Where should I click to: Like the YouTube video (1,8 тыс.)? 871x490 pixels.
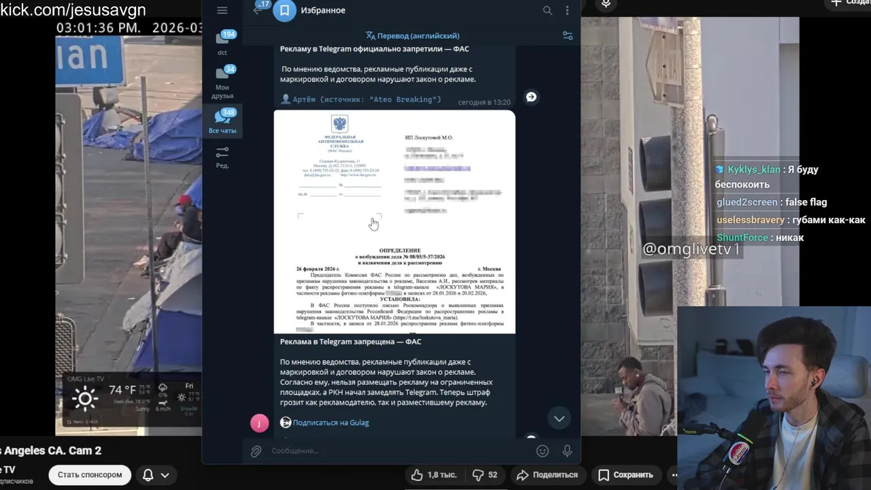pyautogui.click(x=433, y=475)
